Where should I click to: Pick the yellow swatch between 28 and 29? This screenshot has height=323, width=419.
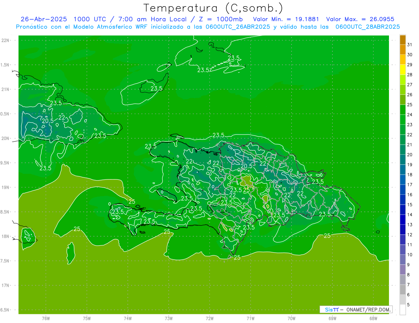pos(403,70)
